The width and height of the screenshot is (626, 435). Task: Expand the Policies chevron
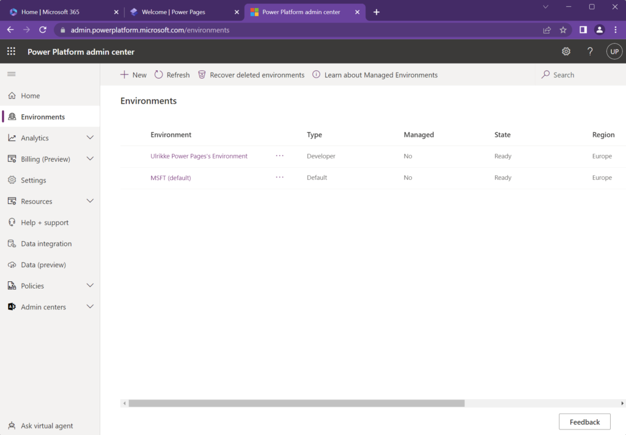[x=90, y=286]
